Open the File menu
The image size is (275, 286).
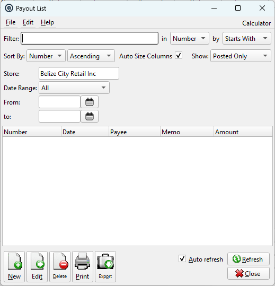[x=11, y=22]
